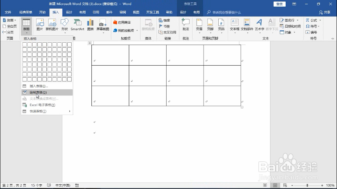Insert a Bookmark (书签)
The image size is (337, 189).
(x=164, y=26)
